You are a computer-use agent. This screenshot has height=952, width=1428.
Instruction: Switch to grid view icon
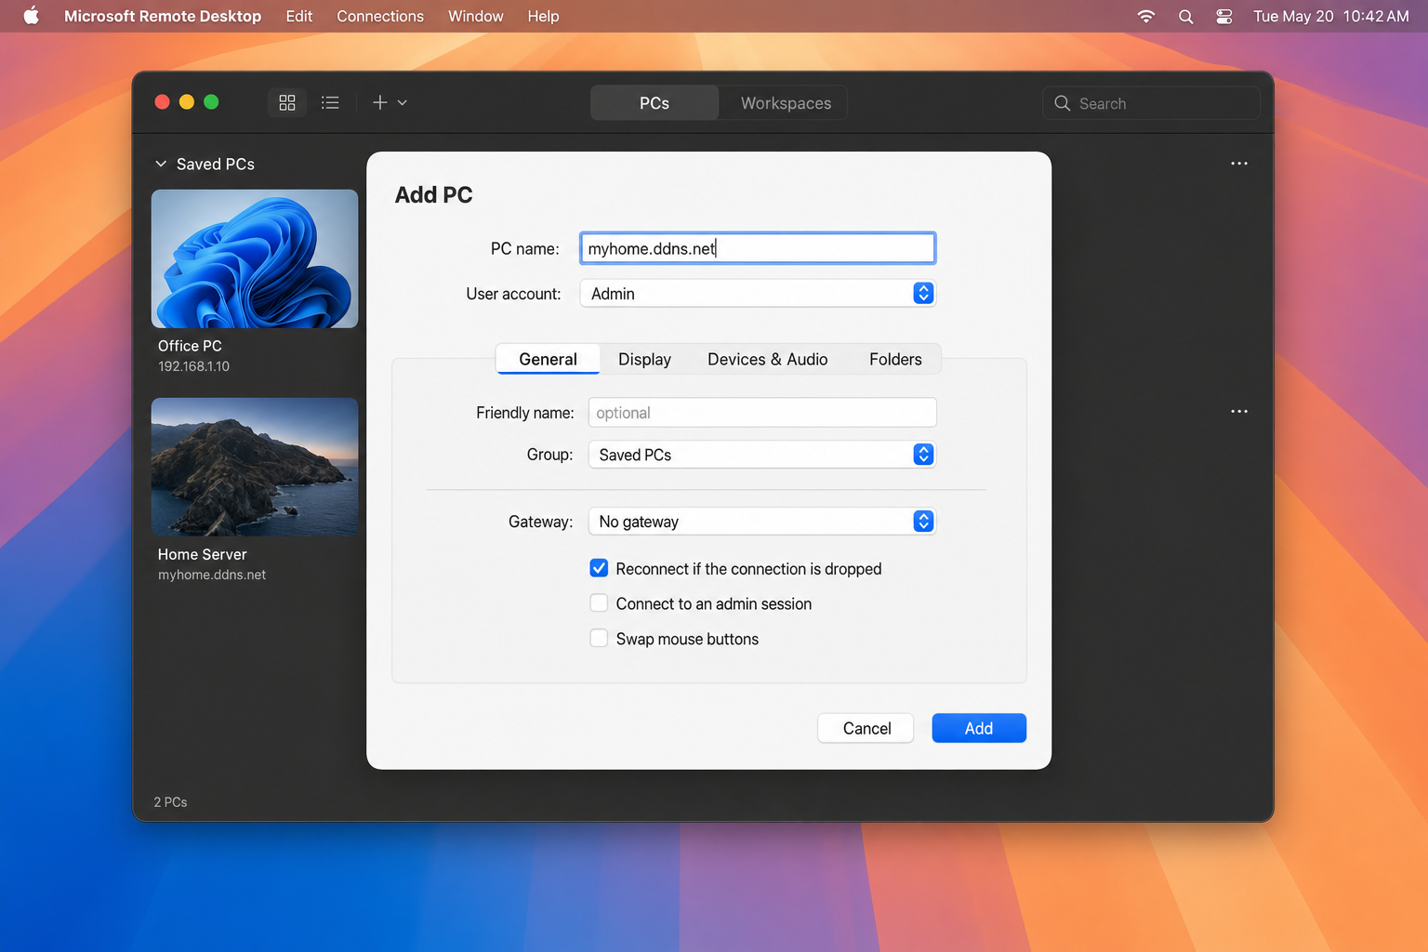tap(287, 102)
